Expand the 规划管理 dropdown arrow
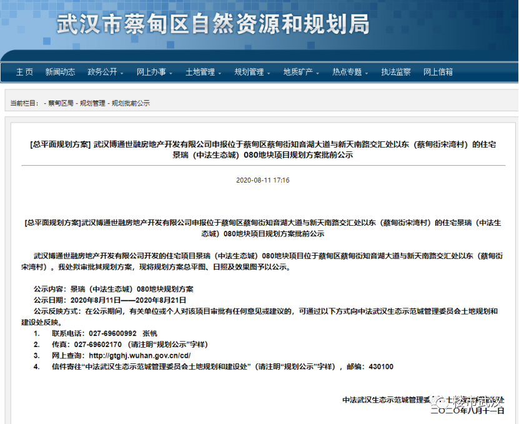This screenshot has width=519, height=424. 269,73
